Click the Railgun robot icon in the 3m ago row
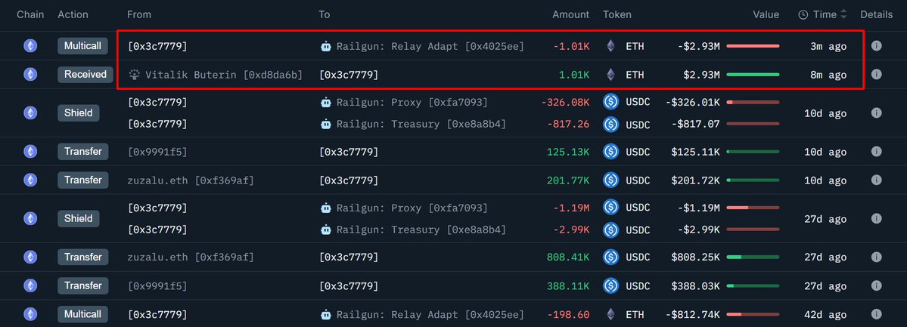The height and width of the screenshot is (327, 907). 326,45
